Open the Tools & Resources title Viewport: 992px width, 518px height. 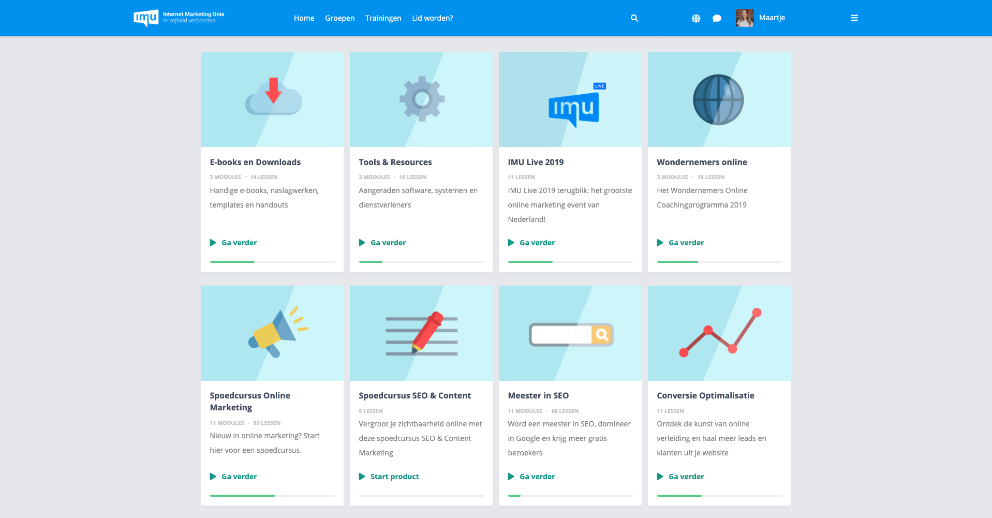coord(395,162)
